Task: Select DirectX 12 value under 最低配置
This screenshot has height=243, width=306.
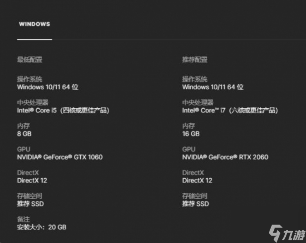Action: point(32,180)
